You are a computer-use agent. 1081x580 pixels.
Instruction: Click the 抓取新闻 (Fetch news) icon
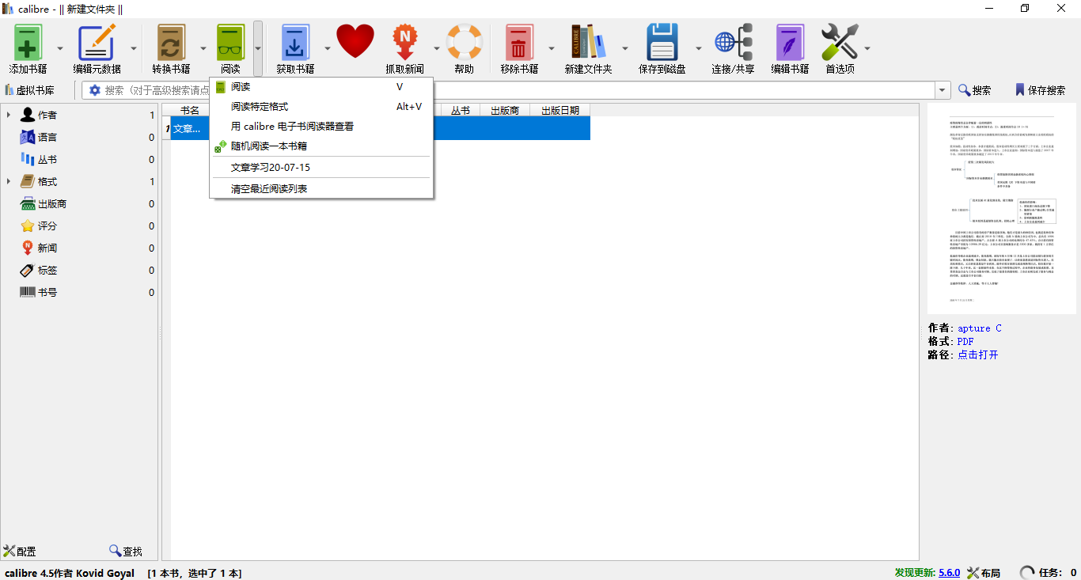tap(405, 42)
